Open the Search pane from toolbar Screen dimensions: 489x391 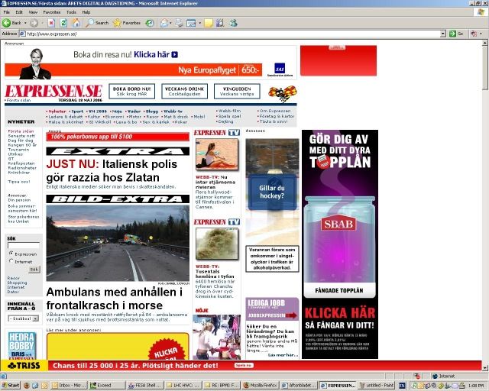point(97,23)
